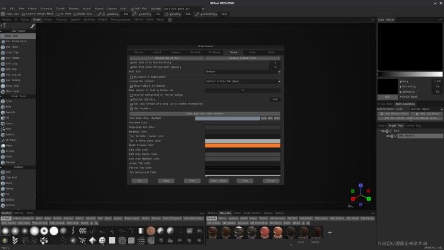
Task: Switch to Viewport tab in Preferences
Action: (x=176, y=52)
